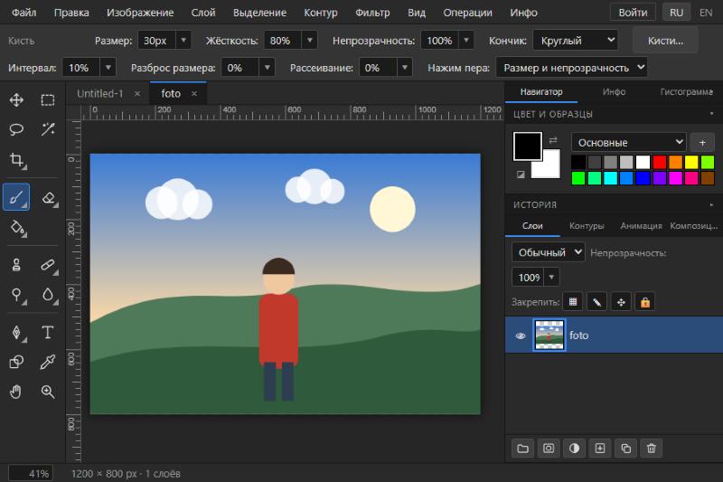Open the black foreground color picker
The width and height of the screenshot is (723, 482).
click(528, 146)
